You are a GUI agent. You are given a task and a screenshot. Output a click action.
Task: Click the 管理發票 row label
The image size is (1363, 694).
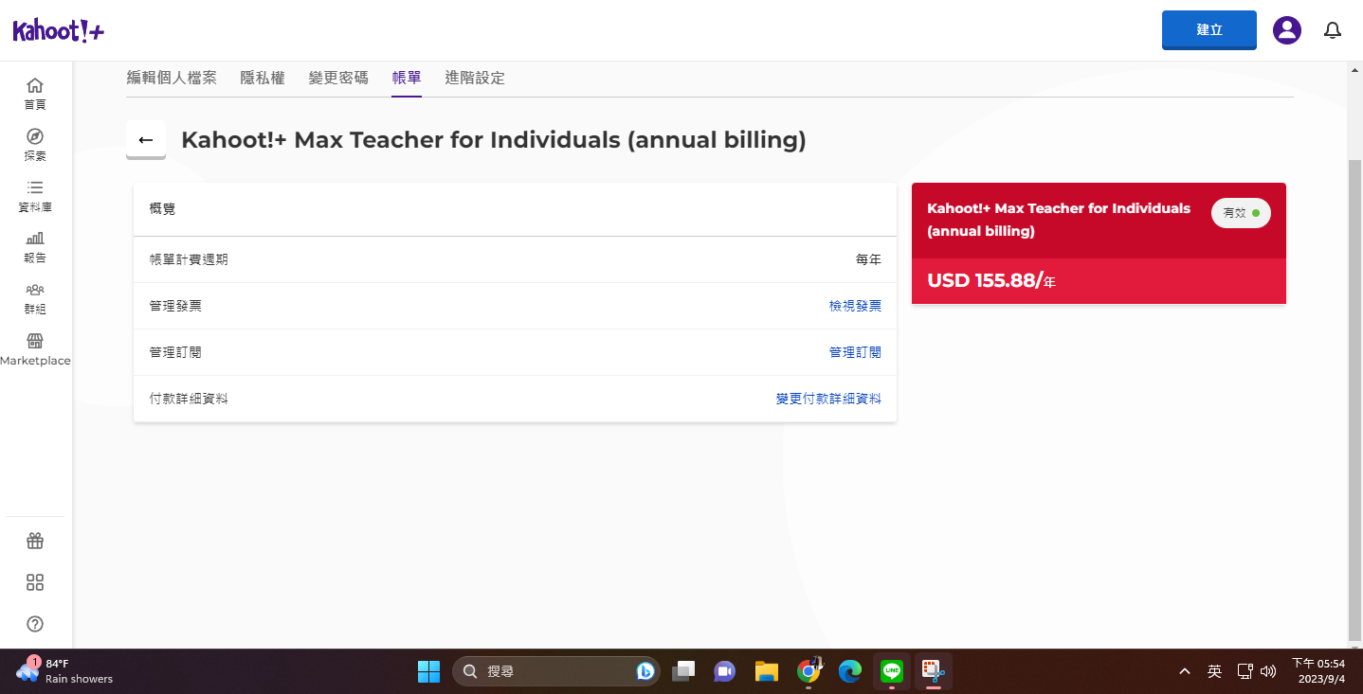click(x=175, y=306)
